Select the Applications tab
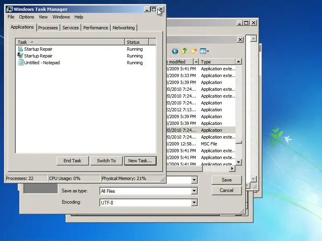 pos(22,27)
